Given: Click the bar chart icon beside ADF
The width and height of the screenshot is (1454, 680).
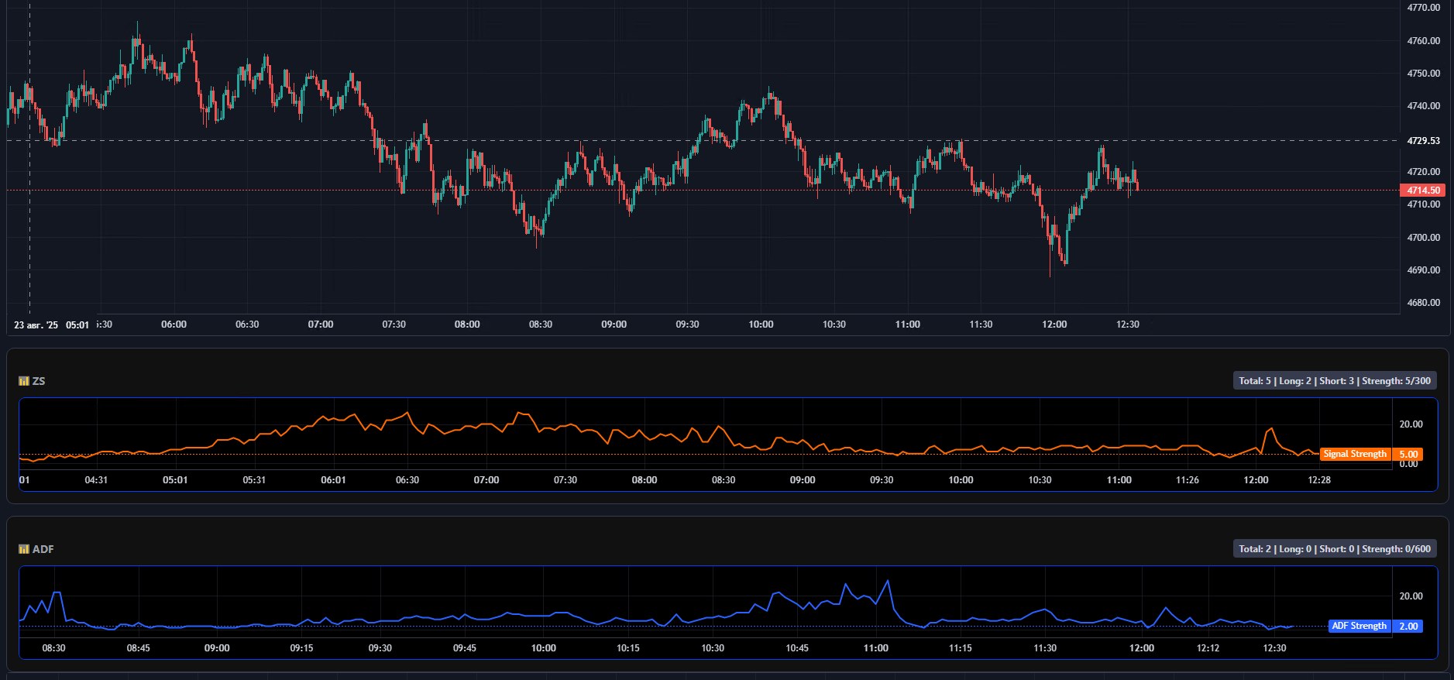Looking at the screenshot, I should click(23, 549).
